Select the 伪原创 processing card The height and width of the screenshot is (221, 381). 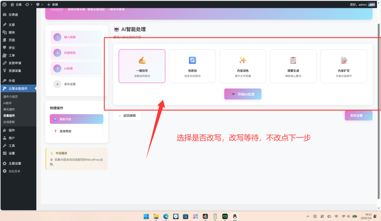click(x=192, y=66)
